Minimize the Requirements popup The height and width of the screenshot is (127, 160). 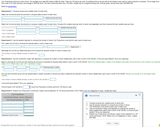[136, 95]
